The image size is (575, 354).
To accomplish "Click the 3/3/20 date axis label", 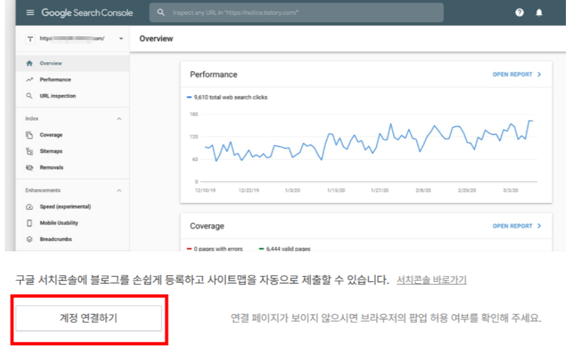I will coord(510,191).
